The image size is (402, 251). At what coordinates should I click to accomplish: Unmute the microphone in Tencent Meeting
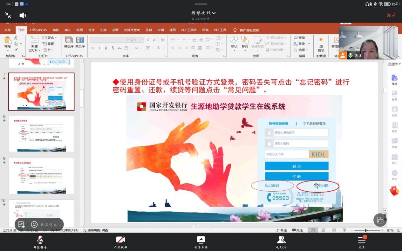click(x=40, y=240)
